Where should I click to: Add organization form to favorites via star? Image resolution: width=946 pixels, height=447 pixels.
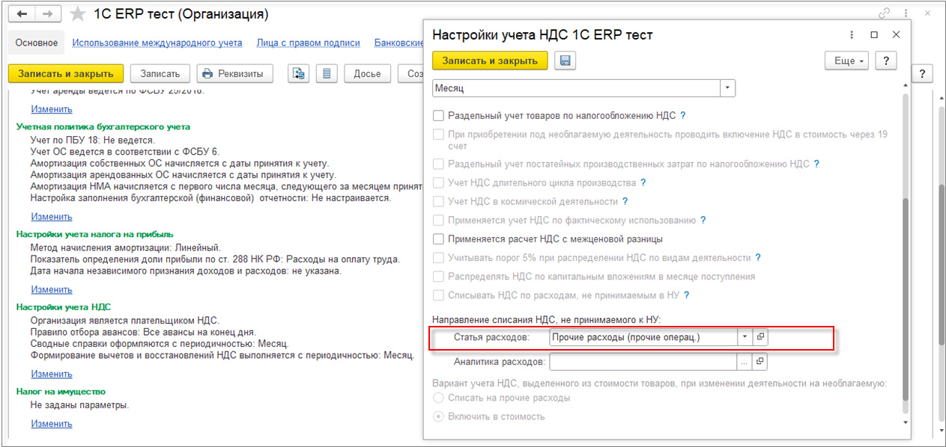[76, 14]
